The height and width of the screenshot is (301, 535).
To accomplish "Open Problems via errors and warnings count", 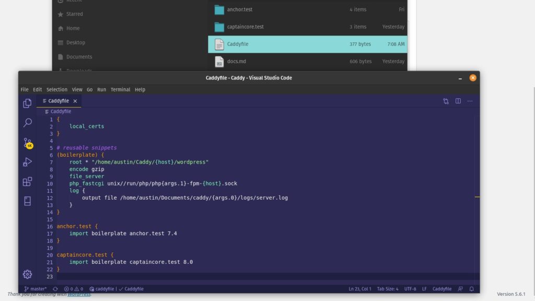I will pos(73,288).
